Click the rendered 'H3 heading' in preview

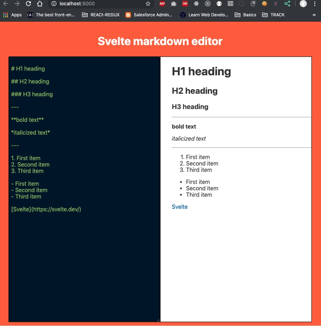[x=190, y=107]
